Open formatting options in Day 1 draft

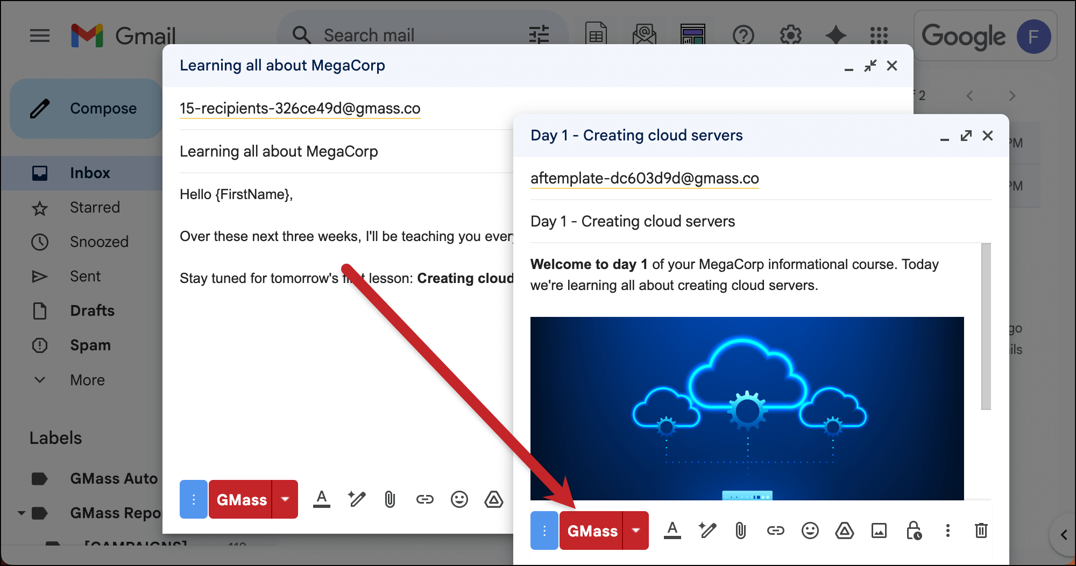(672, 531)
